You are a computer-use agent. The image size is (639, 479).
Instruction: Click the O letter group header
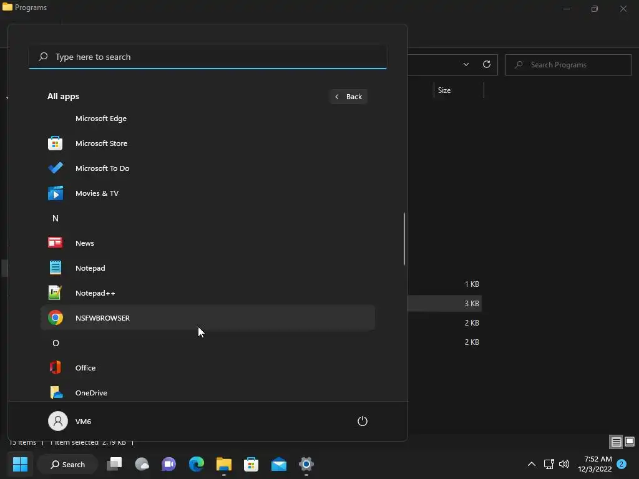coord(56,343)
